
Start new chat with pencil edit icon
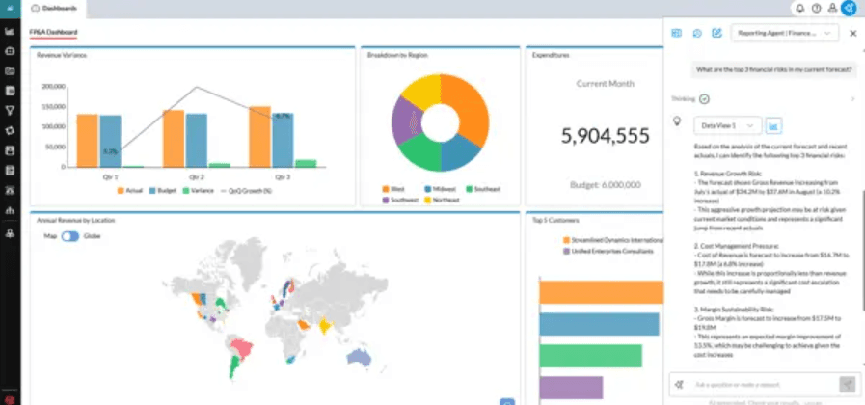[x=716, y=33]
